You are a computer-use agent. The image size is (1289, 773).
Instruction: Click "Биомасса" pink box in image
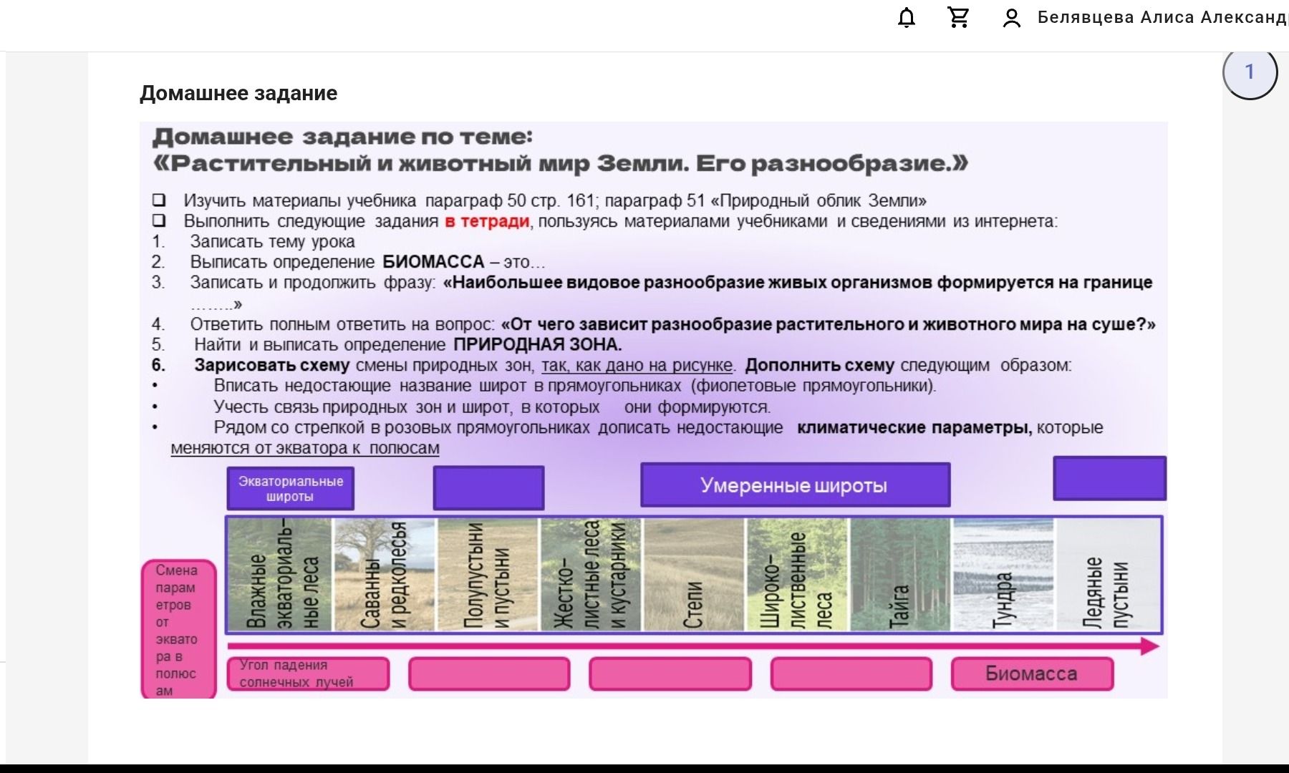1032,674
